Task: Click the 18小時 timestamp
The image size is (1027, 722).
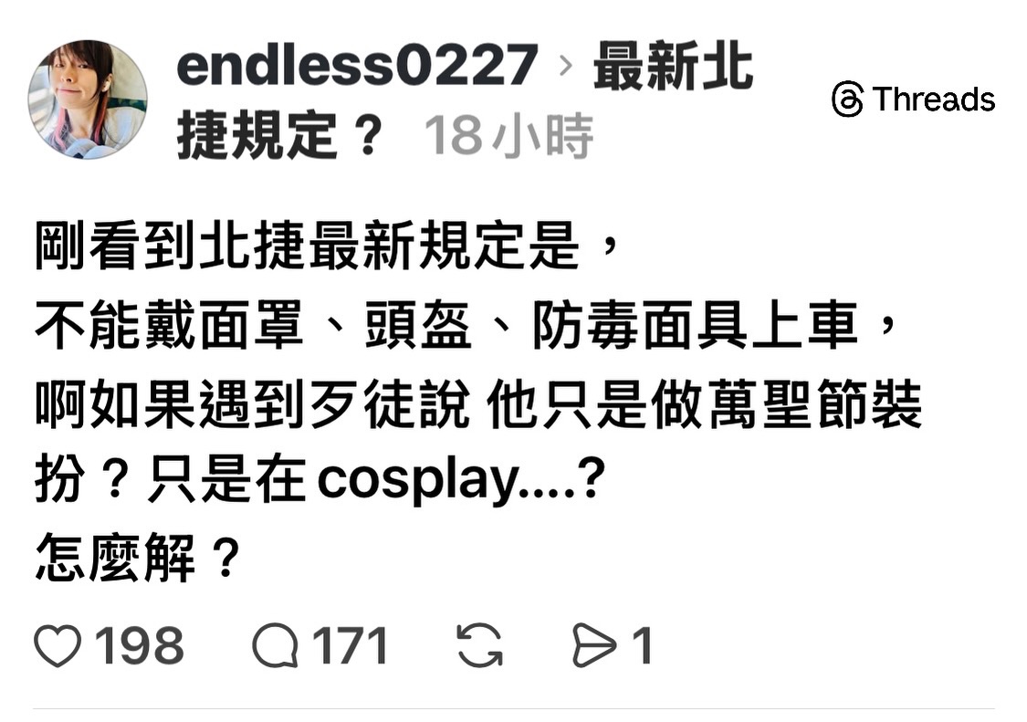Action: (508, 136)
